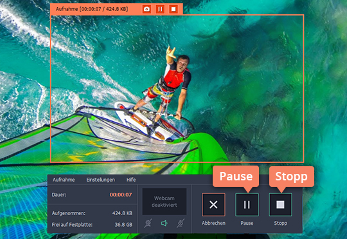Click the large Pause button in the panel
This screenshot has width=347, height=239.
click(x=247, y=205)
